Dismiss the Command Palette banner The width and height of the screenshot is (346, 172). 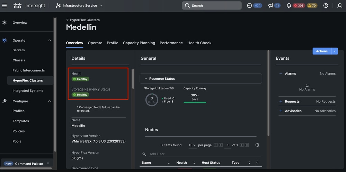48,163
